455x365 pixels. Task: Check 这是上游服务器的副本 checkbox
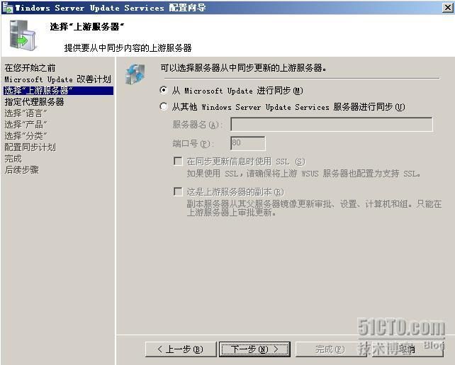click(178, 191)
